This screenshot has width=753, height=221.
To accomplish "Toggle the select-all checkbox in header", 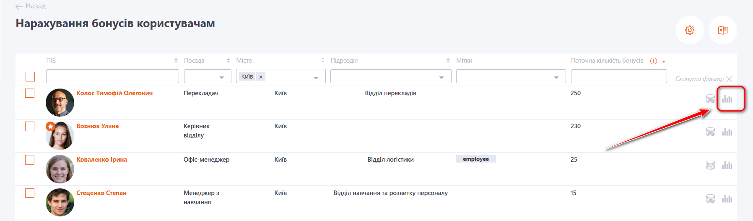I will tap(30, 77).
